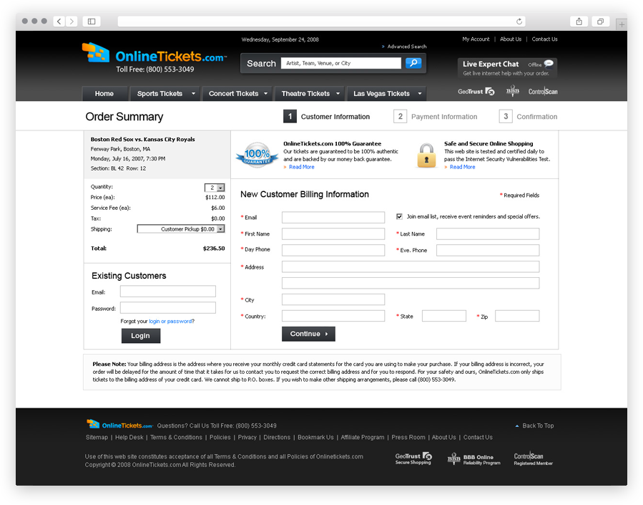Click the OnlineTickets.com header logo
Viewport: 643px width, 505px height.
point(154,54)
